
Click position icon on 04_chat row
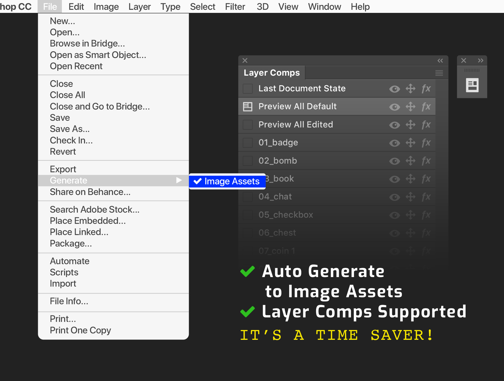pyautogui.click(x=410, y=197)
